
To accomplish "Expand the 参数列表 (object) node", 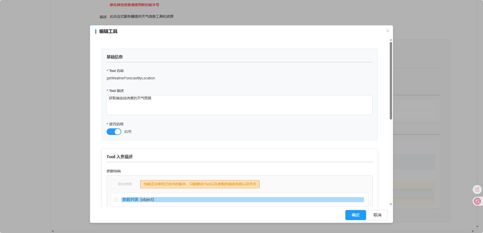I will tap(116, 200).
